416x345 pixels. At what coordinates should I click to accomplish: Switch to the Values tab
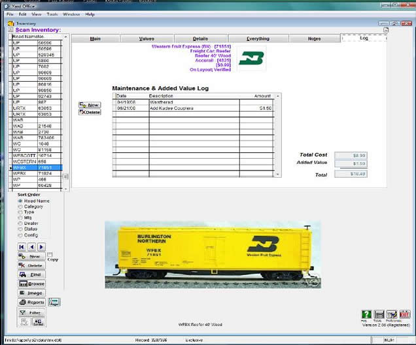(147, 39)
